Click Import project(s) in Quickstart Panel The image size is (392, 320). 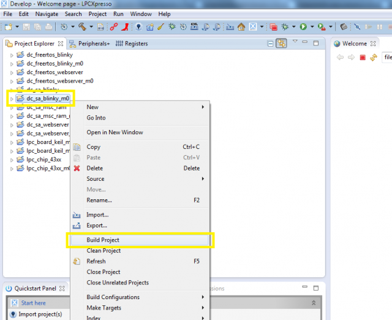[40, 314]
